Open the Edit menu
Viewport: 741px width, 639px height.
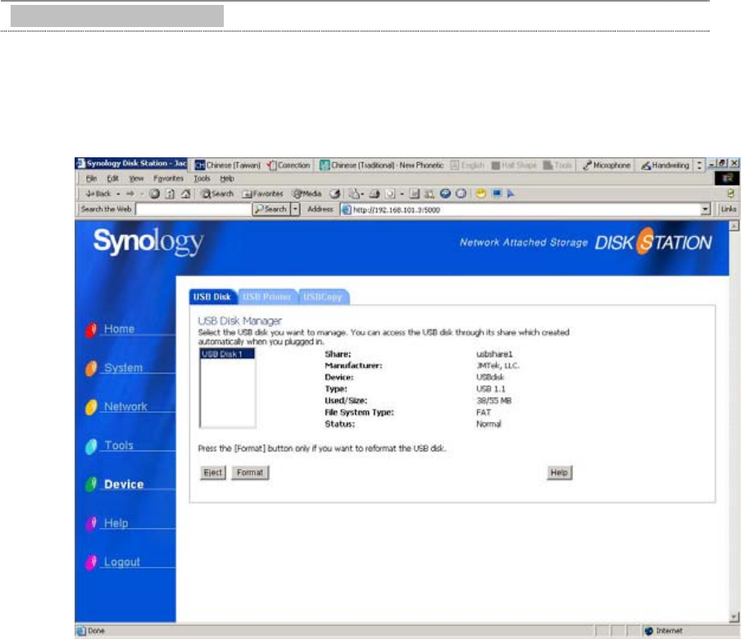[112, 179]
